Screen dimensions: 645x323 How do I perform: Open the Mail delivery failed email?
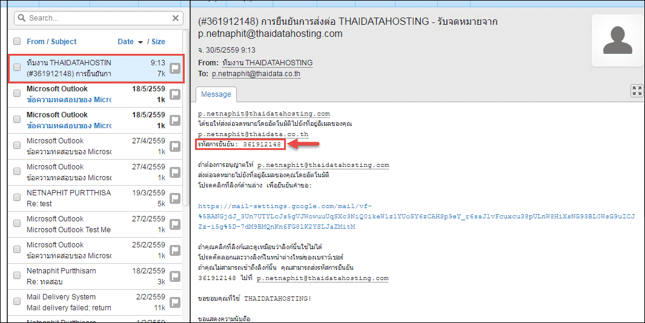click(95, 302)
